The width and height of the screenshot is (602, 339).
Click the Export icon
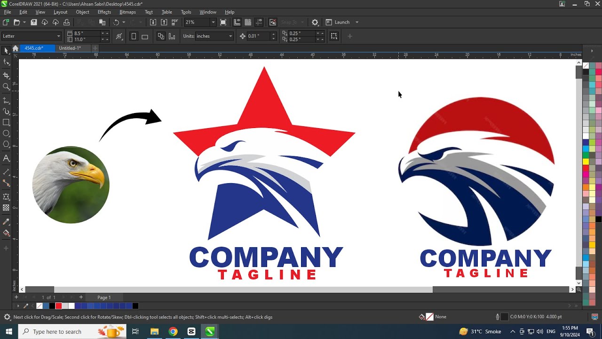tap(164, 22)
